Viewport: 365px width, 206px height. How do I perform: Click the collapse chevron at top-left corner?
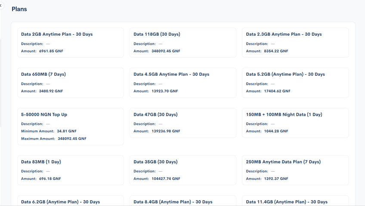[x=1, y=5]
